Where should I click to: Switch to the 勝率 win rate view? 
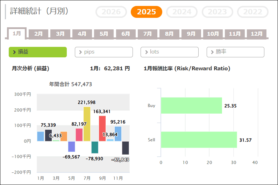[235, 52]
